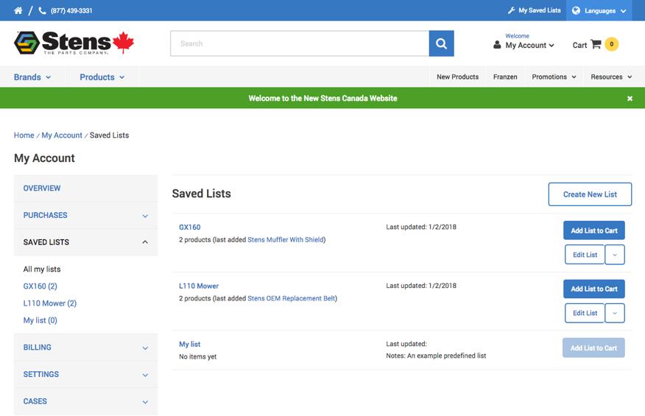Add GX160 list to cart
This screenshot has height=416, width=645.
coord(594,230)
